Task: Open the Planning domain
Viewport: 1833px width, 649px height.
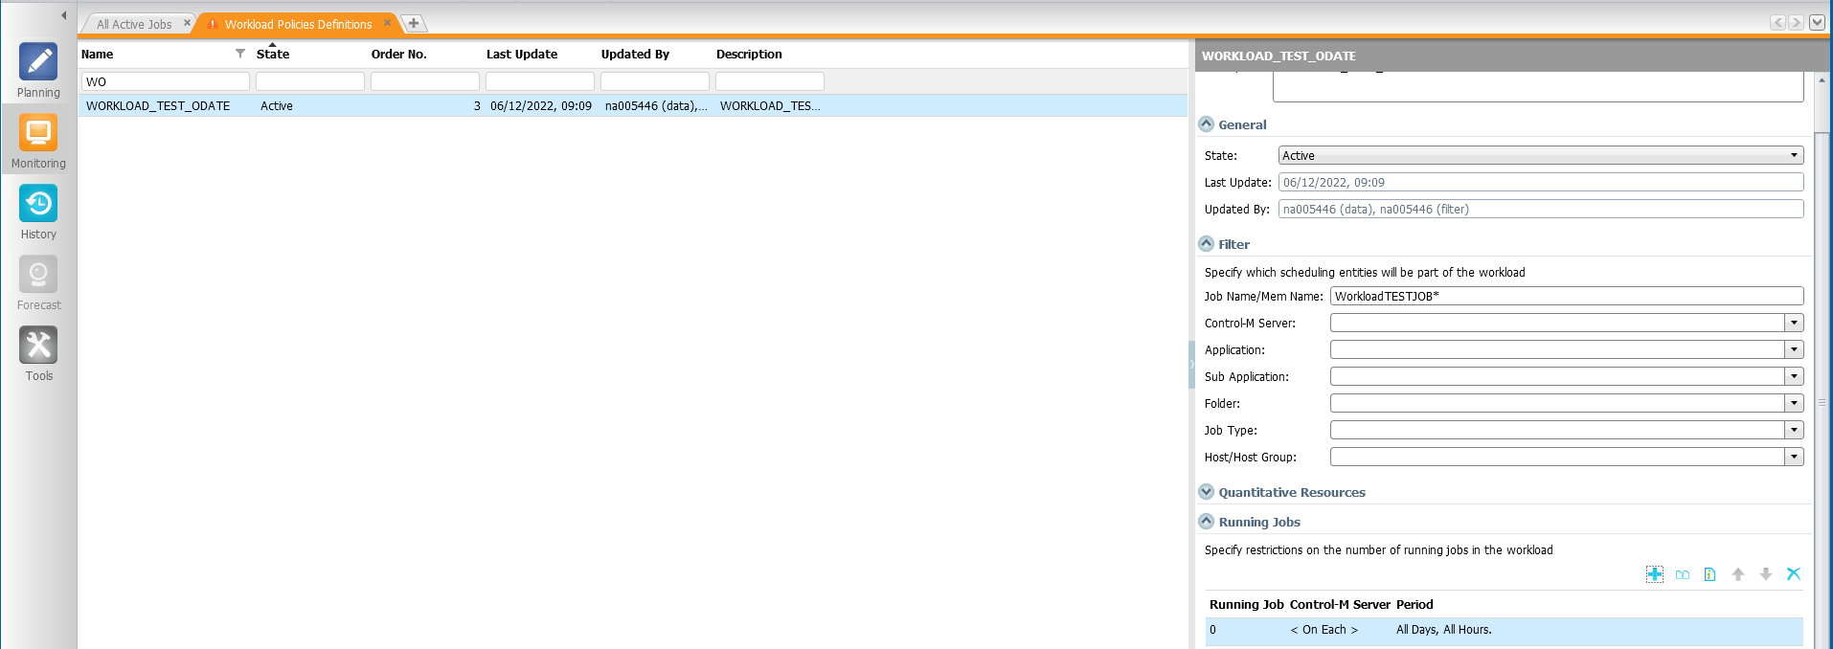Action: 38,70
